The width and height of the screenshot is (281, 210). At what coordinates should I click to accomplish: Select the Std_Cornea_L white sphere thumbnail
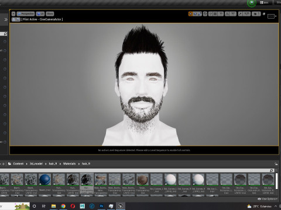(170, 180)
